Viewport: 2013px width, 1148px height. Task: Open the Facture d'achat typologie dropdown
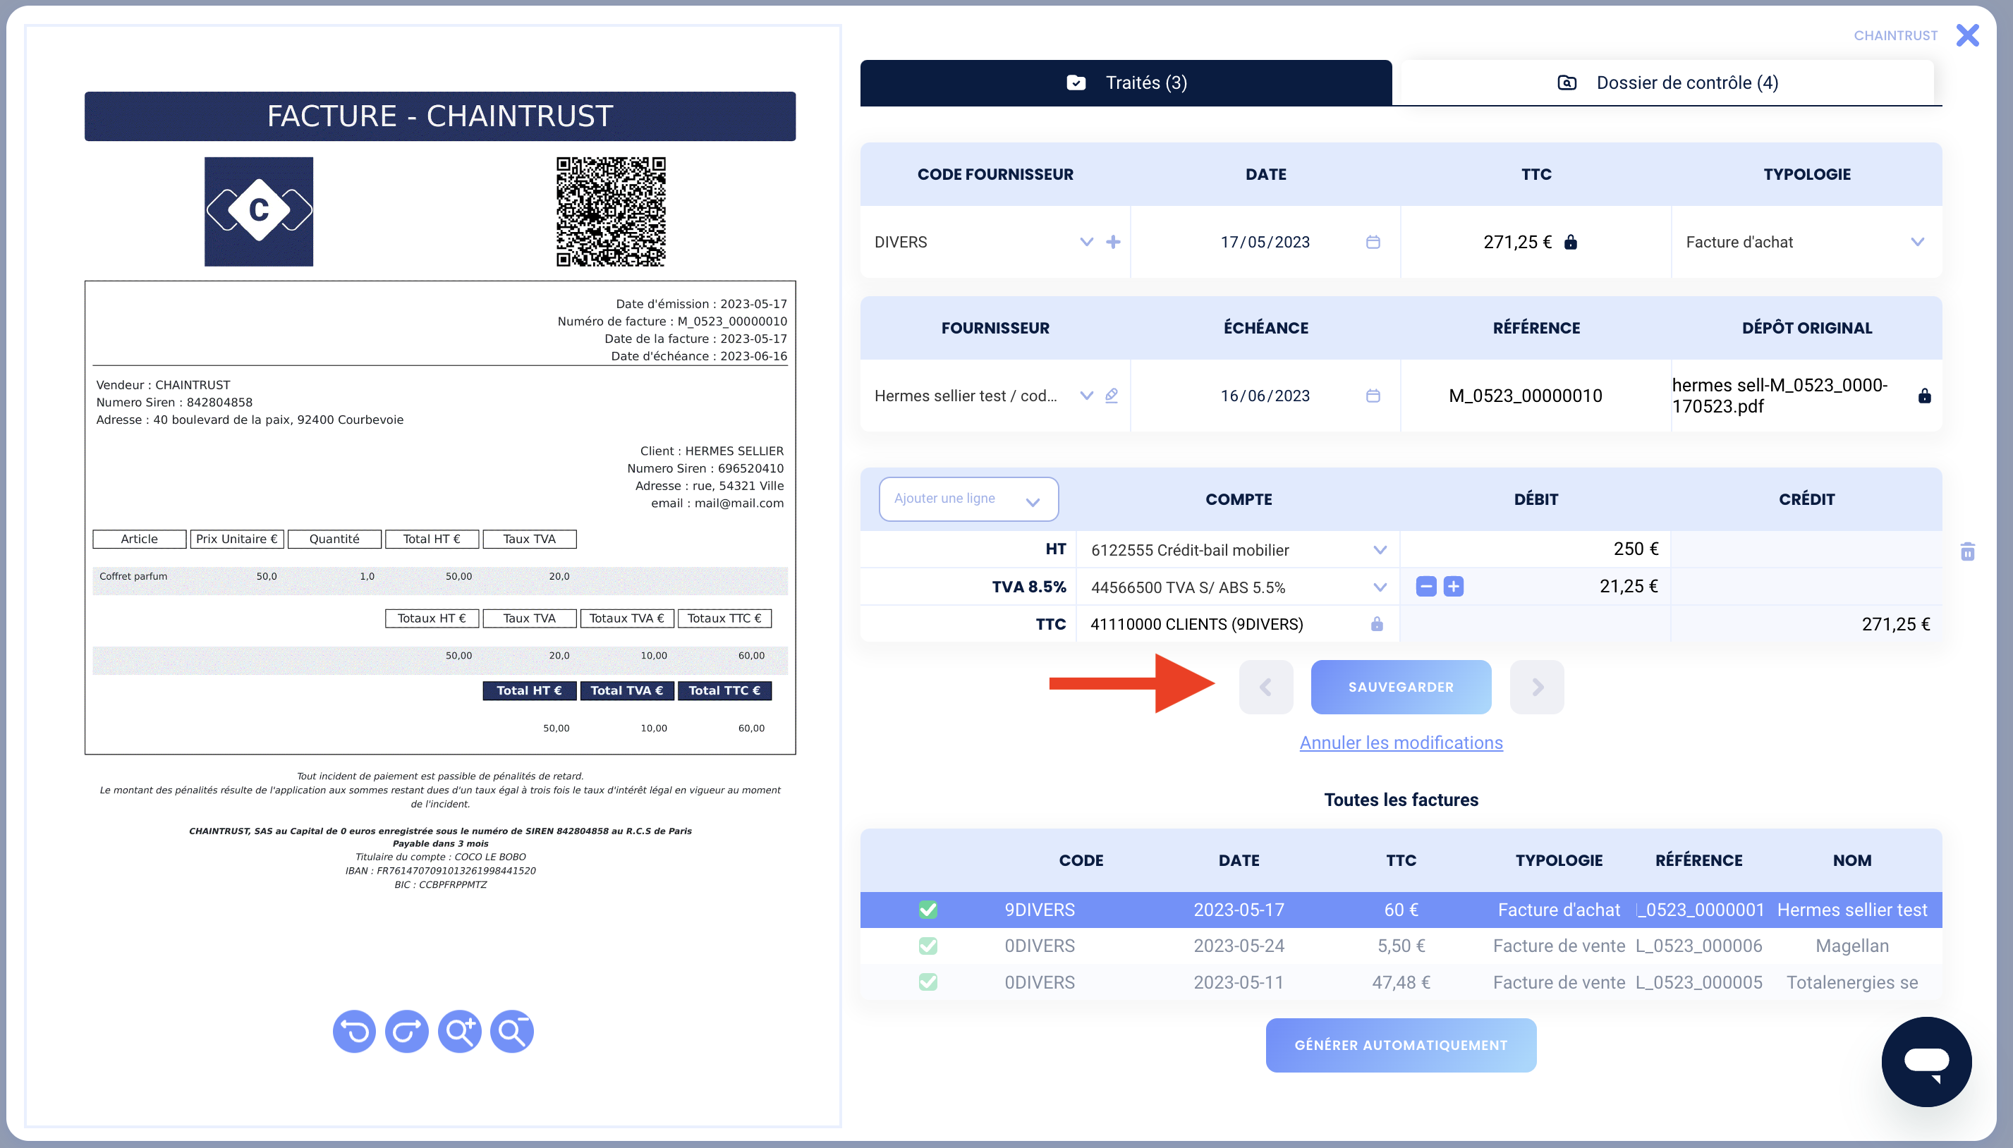1918,242
